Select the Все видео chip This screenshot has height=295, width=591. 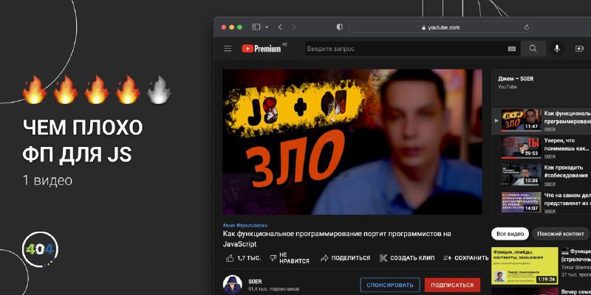510,234
